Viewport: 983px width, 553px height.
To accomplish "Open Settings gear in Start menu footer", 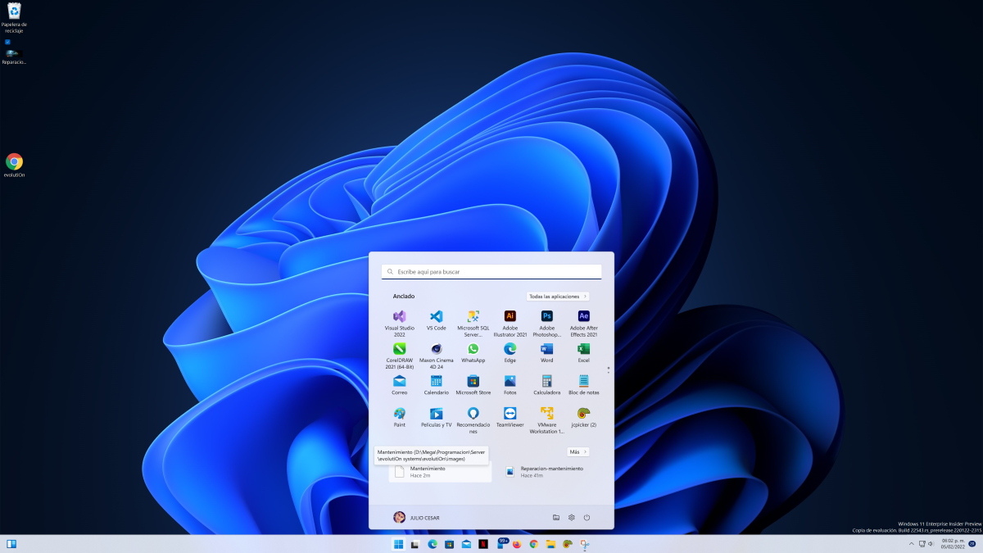I will click(571, 517).
